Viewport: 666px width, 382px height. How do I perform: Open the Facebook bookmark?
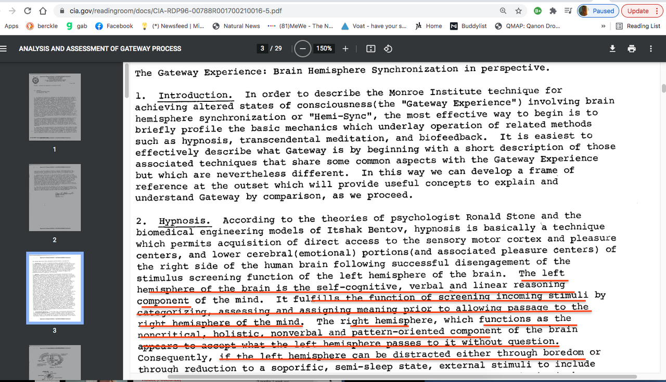coord(114,26)
